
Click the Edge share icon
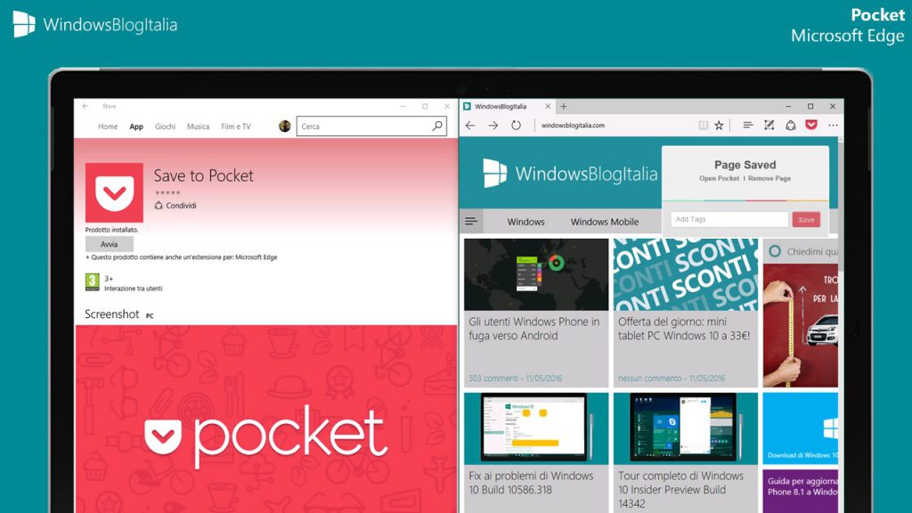point(791,125)
